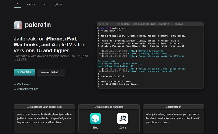
Task: Open the Sileo package manager icon
Action: pyautogui.click(x=95, y=118)
